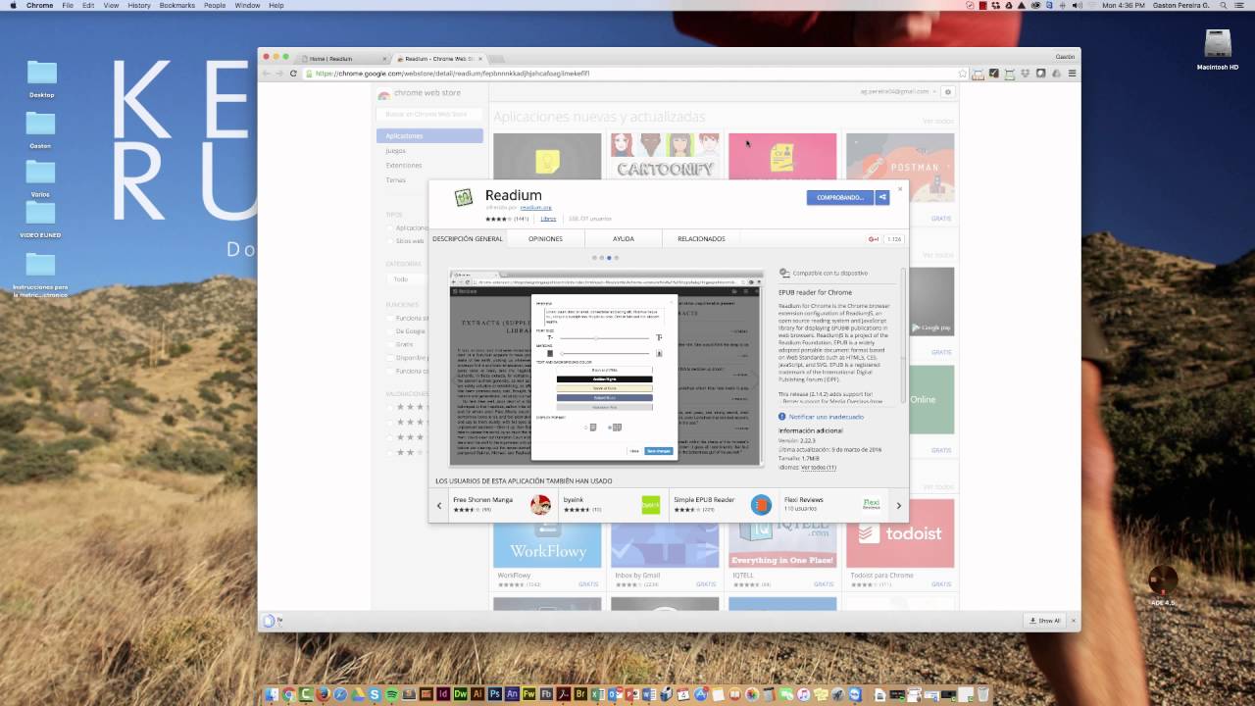Click the Free Shonen Manga app icon
The image size is (1255, 706).
pyautogui.click(x=540, y=505)
